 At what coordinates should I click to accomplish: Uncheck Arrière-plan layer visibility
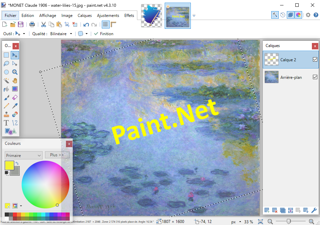pos(315,77)
